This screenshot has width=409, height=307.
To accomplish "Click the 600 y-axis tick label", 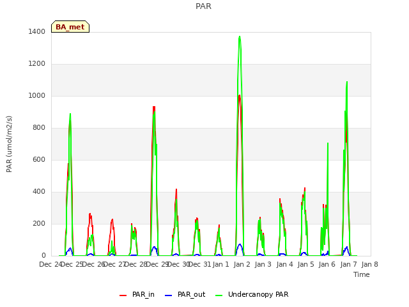I will pyautogui.click(x=39, y=159).
